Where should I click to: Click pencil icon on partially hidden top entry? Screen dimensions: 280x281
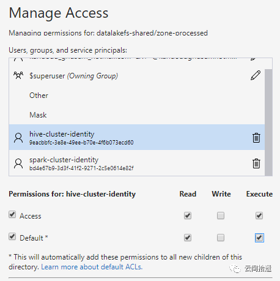253,59
